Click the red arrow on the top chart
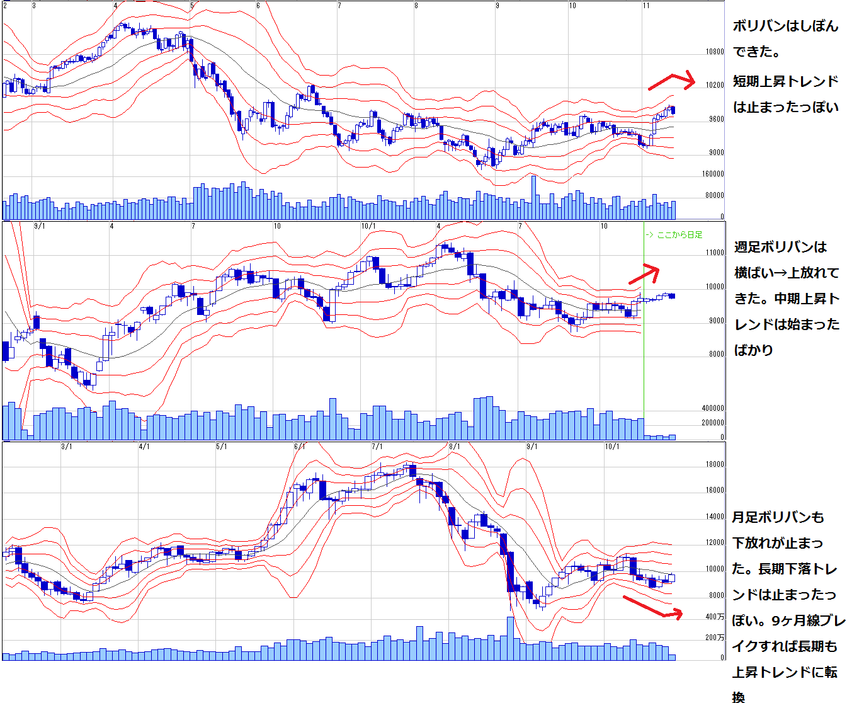 (671, 81)
